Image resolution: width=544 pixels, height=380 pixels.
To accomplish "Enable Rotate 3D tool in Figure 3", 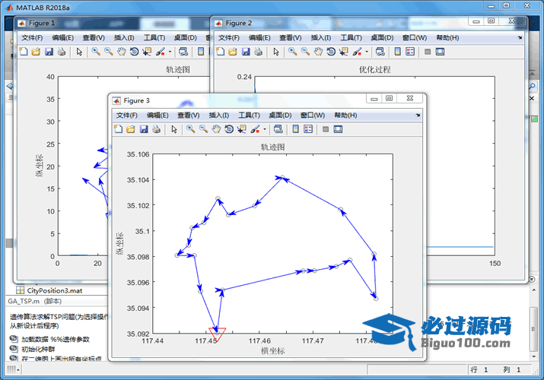I will coord(229,129).
